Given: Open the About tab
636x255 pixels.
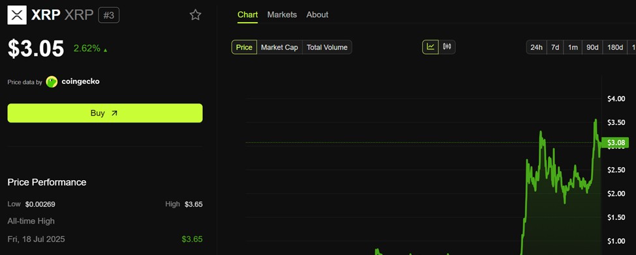Looking at the screenshot, I should tap(317, 14).
